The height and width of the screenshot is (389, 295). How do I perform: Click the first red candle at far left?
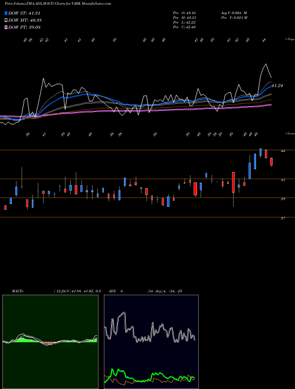point(5,207)
